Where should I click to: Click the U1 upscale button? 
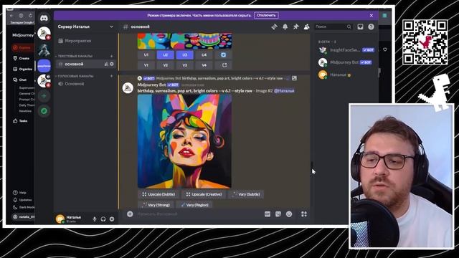[x=146, y=54]
